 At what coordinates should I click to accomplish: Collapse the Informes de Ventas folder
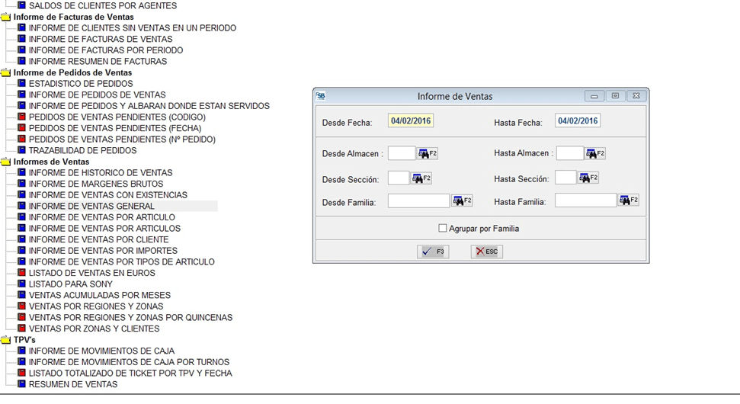(6, 162)
